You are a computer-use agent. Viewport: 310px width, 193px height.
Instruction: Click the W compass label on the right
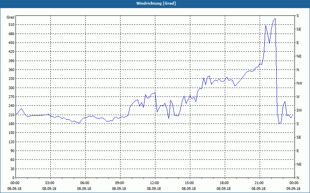pos(298,97)
